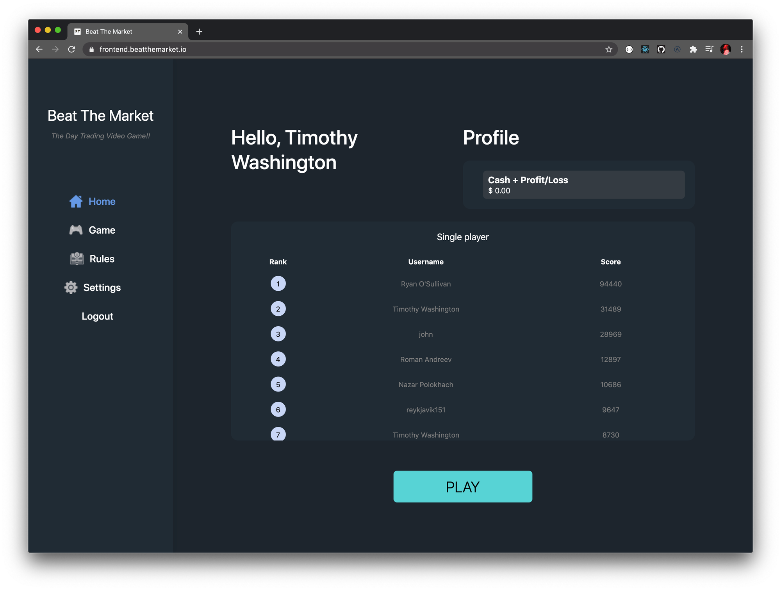Click the Game controller icon
Image resolution: width=781 pixels, height=590 pixels.
(76, 230)
